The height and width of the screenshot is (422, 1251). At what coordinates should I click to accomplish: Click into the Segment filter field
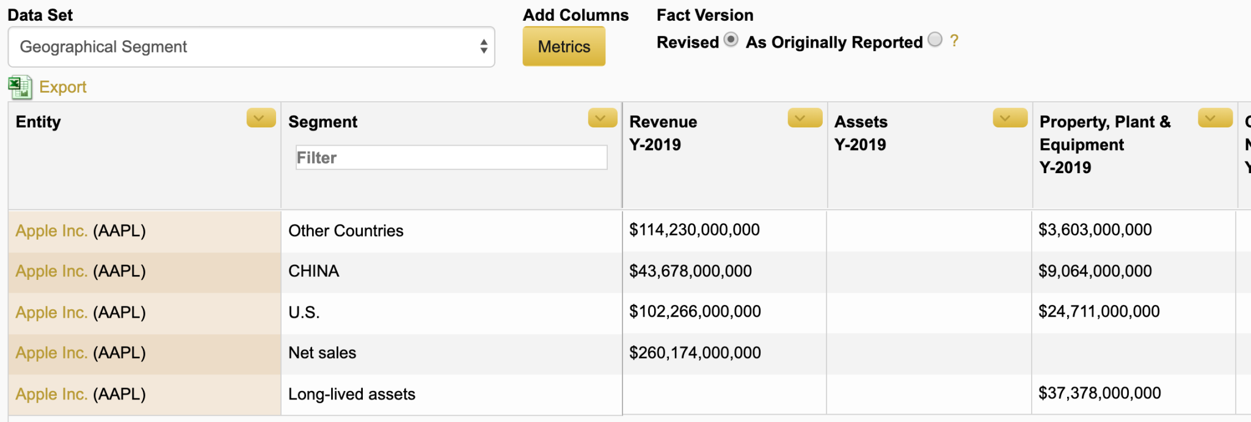(x=451, y=158)
